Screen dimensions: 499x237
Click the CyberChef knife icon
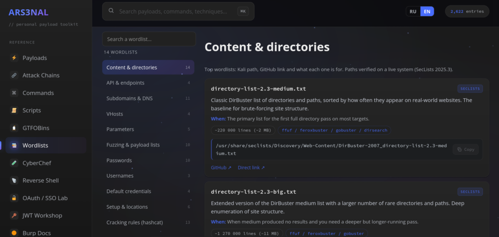coord(14,163)
